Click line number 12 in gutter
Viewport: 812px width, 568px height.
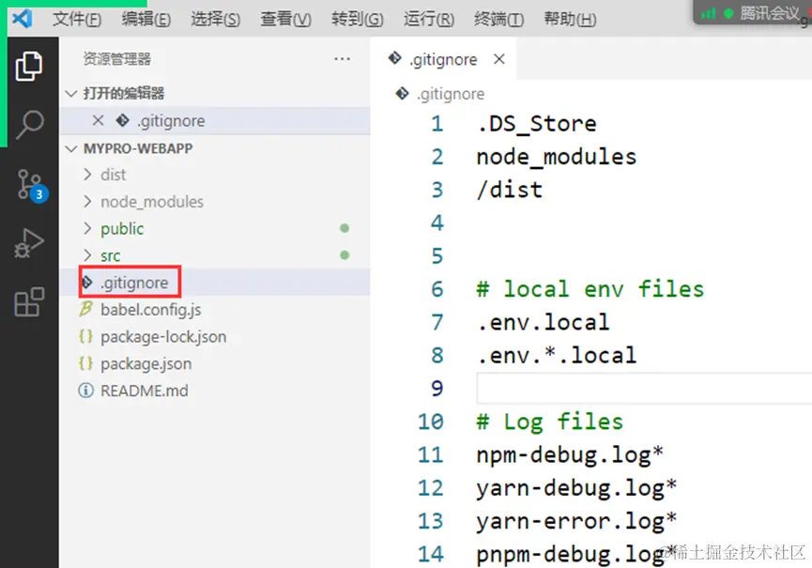(x=431, y=488)
